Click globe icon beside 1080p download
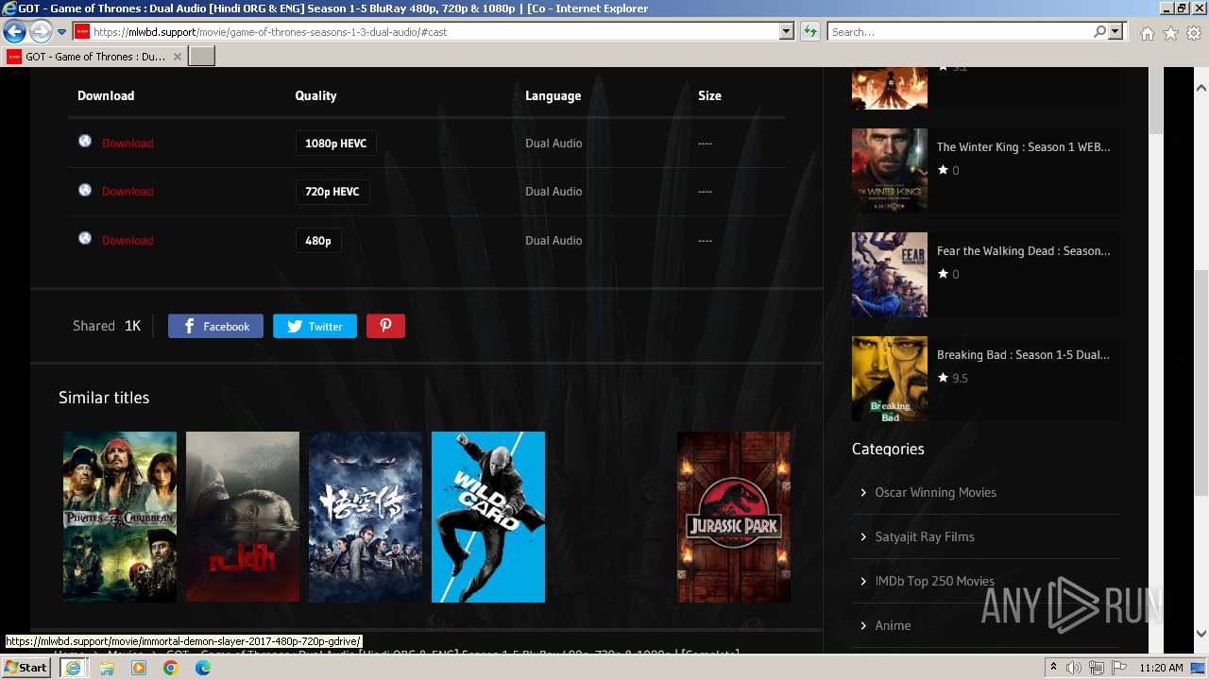Screen dimensions: 1209x680 click(85, 142)
